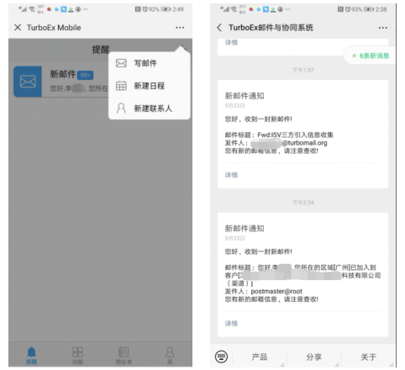Image resolution: width=405 pixels, height=370 pixels.
Task: Switch to keyboard input icon
Action: [221, 357]
